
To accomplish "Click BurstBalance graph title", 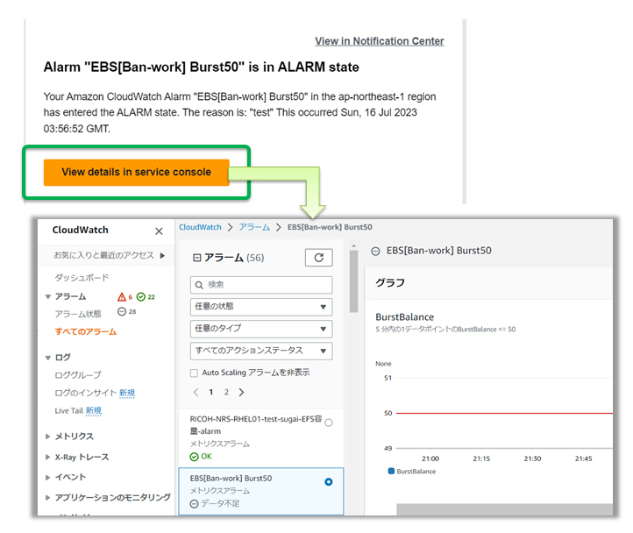I will point(404,317).
